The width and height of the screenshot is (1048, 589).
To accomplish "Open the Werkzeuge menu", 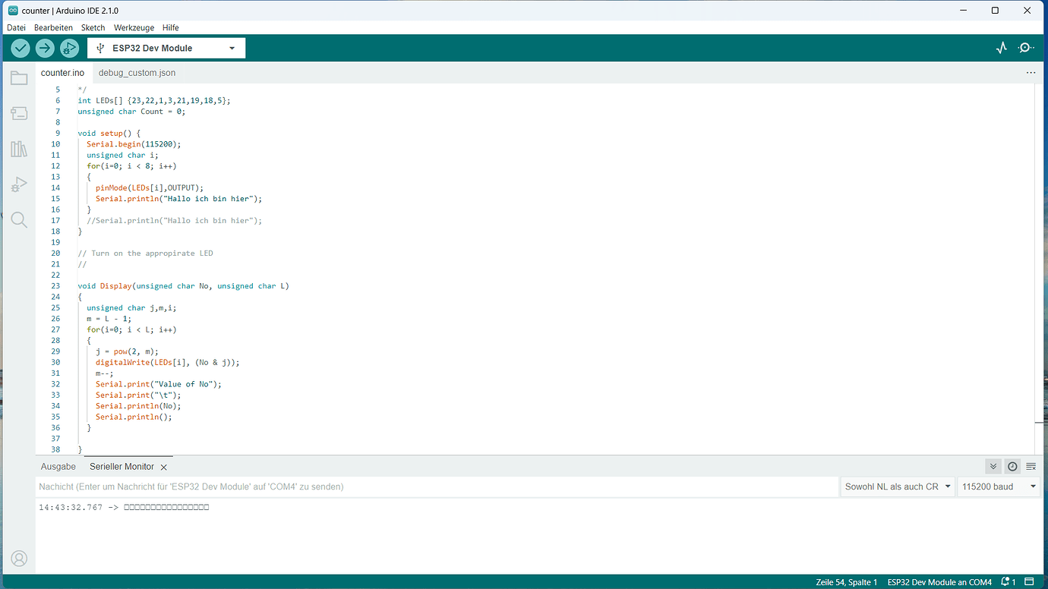I will (x=134, y=27).
